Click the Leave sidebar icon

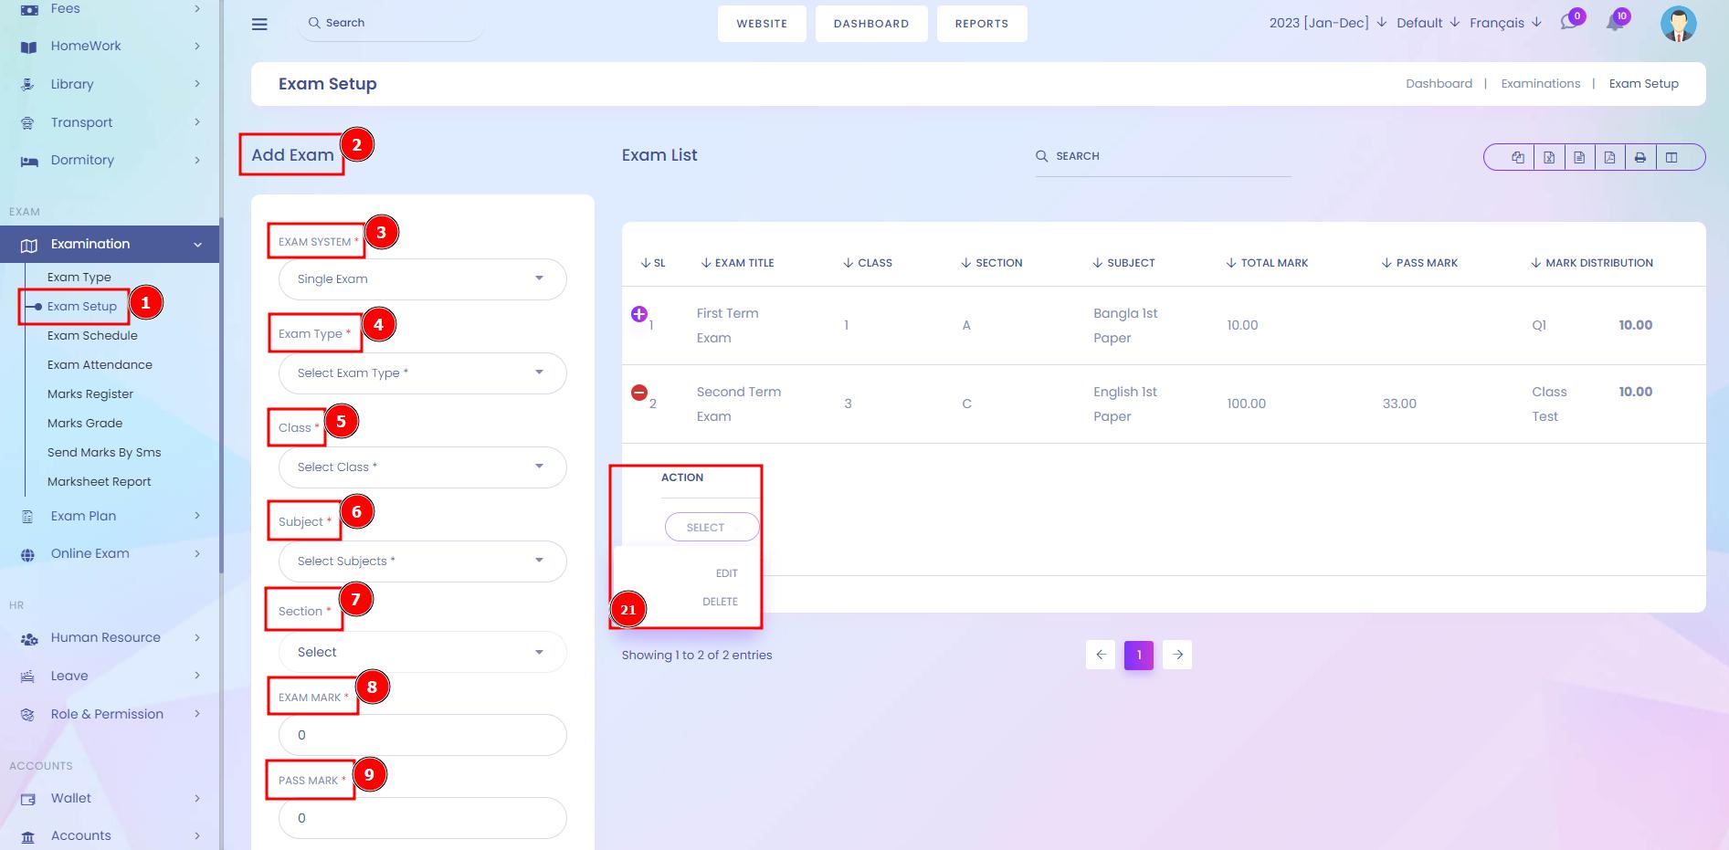click(x=28, y=677)
